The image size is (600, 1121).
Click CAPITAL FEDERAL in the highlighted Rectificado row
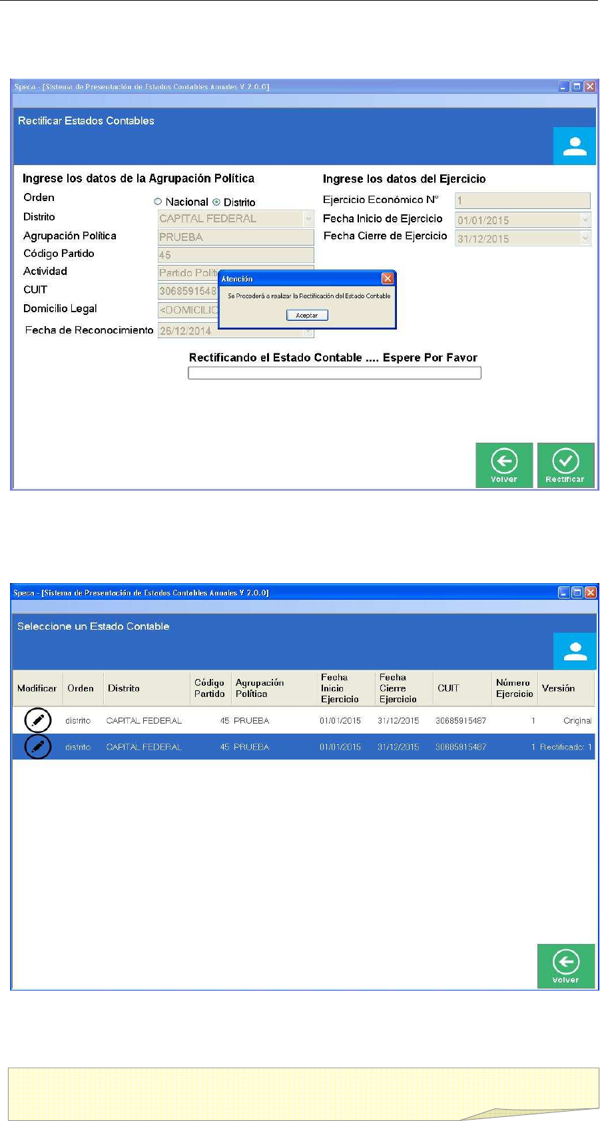144,748
